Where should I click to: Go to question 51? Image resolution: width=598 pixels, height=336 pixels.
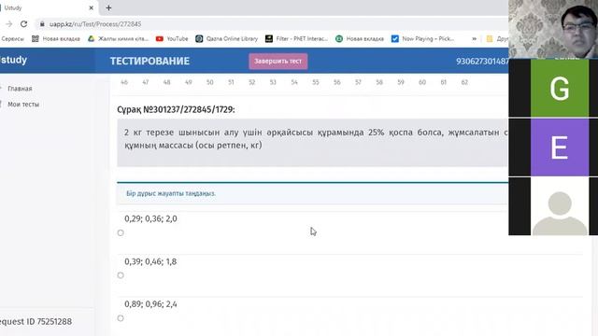coord(231,82)
